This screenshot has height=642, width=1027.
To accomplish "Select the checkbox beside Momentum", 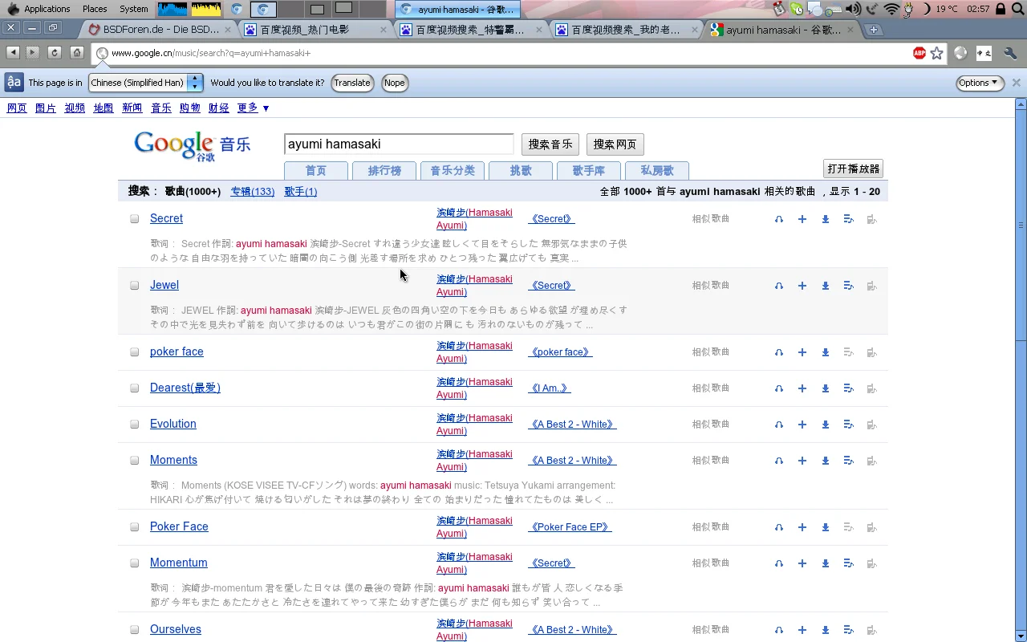I will click(x=135, y=563).
